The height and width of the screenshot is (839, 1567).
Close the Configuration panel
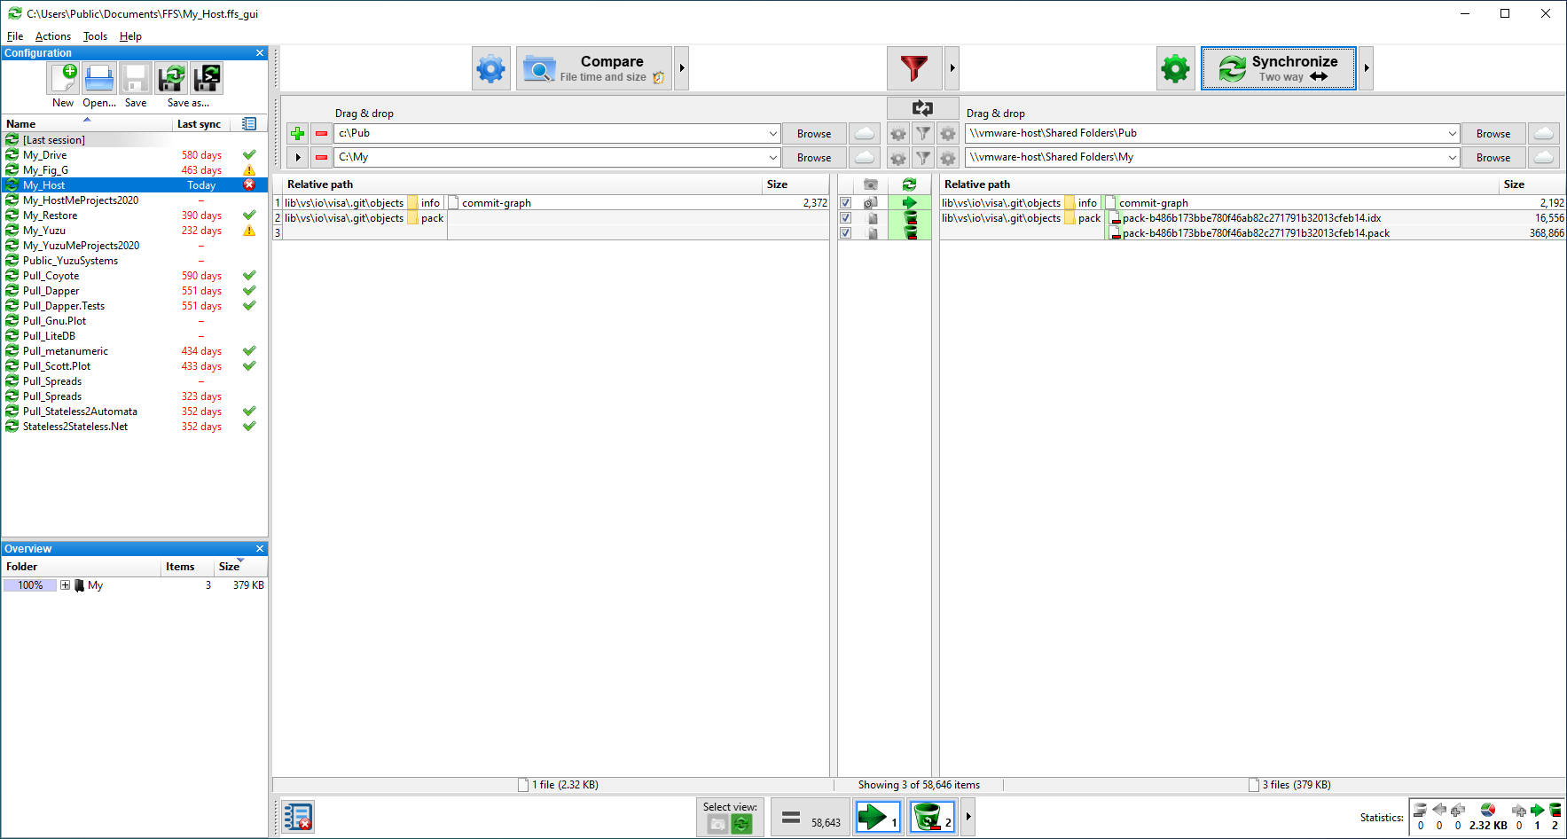click(x=260, y=53)
